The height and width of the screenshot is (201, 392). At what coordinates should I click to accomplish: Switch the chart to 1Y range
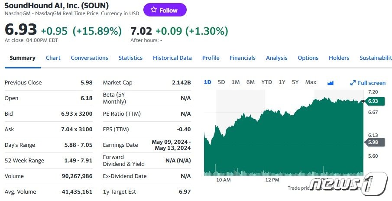(282, 82)
